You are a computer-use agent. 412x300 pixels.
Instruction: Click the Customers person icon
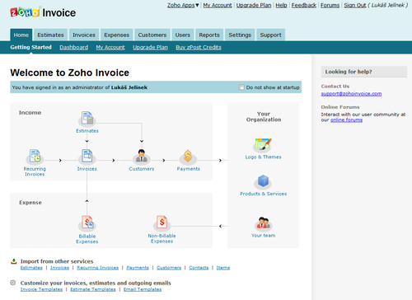(x=142, y=156)
